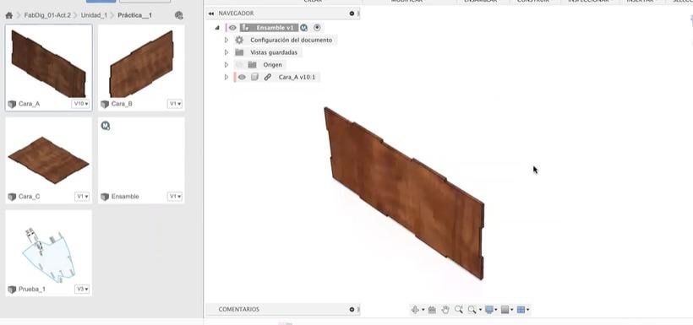Select the Cara_C design thumbnail
The height and width of the screenshot is (325, 693).
pos(49,160)
